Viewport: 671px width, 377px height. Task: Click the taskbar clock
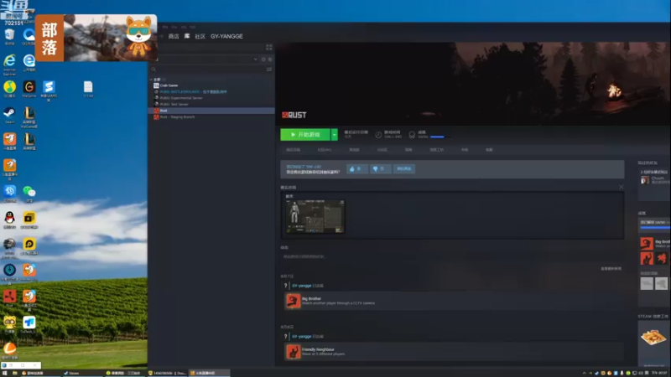[659, 373]
